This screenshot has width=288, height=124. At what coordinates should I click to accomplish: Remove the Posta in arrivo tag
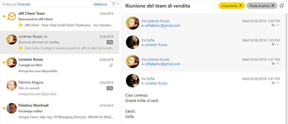coord(273,6)
